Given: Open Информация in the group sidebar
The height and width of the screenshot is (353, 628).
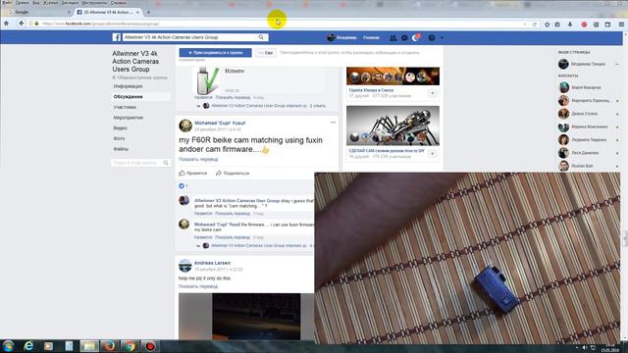Looking at the screenshot, I should (x=128, y=86).
